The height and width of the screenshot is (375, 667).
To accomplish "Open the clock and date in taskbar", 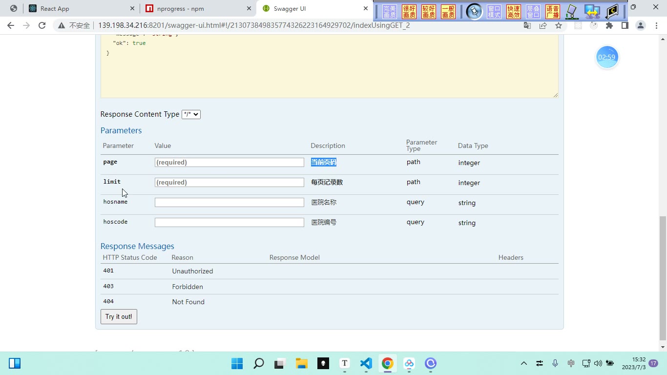I will 634,363.
